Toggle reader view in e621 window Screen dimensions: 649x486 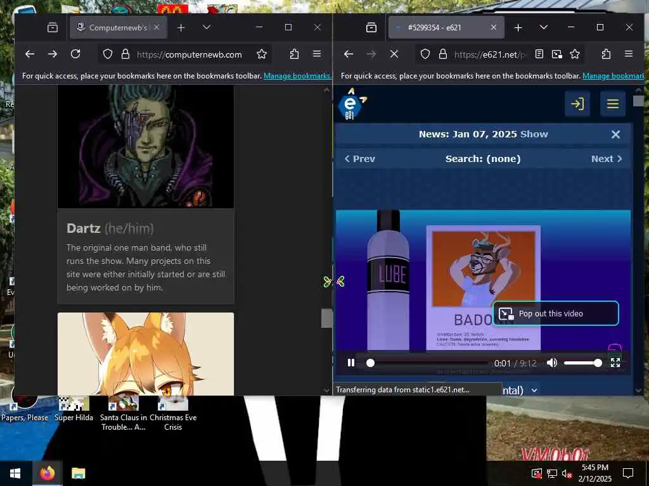[539, 54]
